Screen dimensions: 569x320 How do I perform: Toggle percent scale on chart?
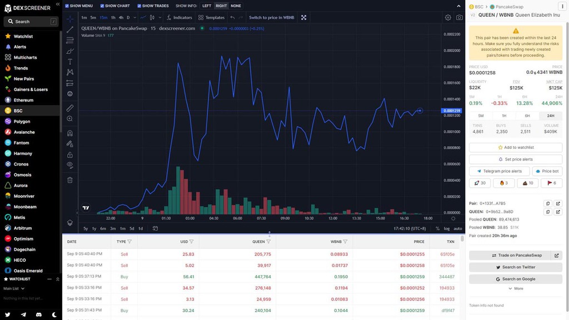pyautogui.click(x=437, y=228)
